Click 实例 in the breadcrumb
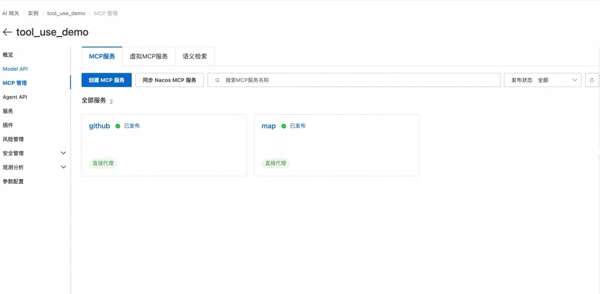 point(33,13)
